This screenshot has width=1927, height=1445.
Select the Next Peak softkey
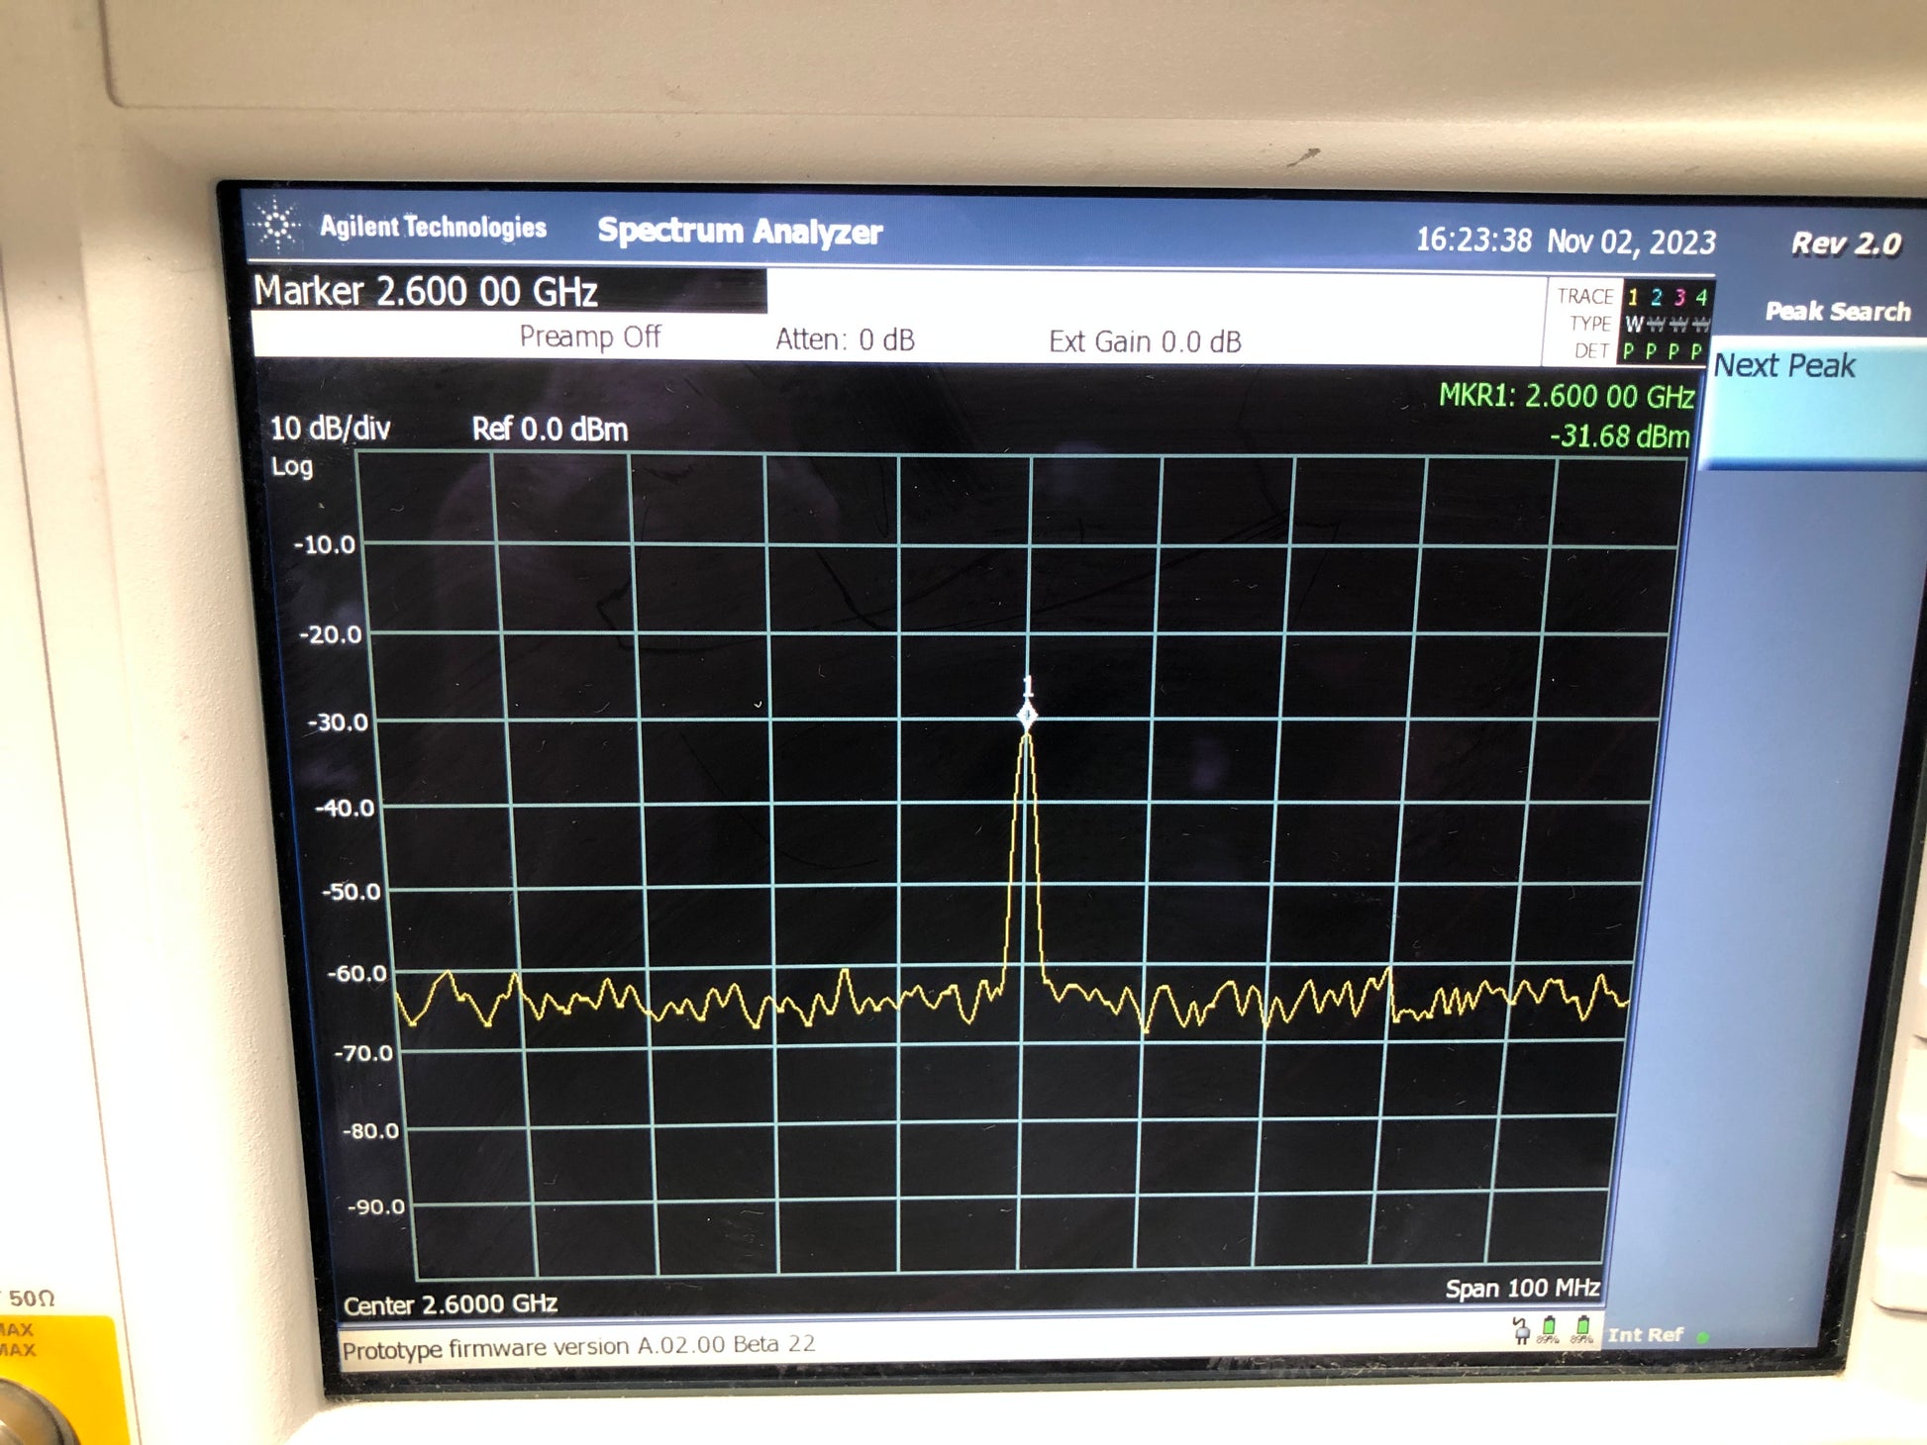point(1814,401)
